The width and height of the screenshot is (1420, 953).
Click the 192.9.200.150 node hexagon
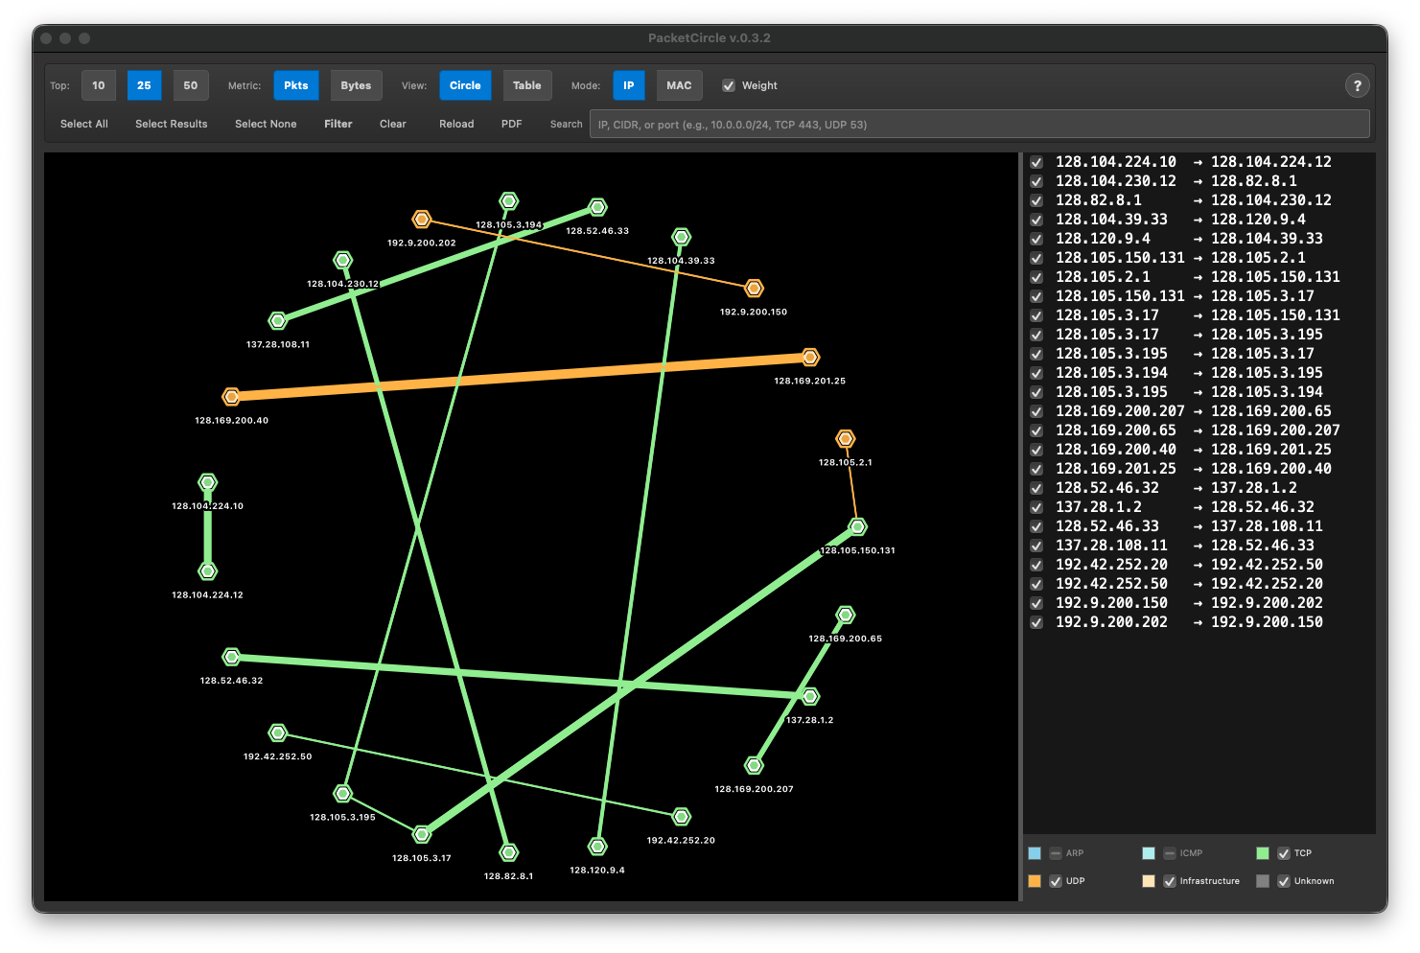[755, 288]
